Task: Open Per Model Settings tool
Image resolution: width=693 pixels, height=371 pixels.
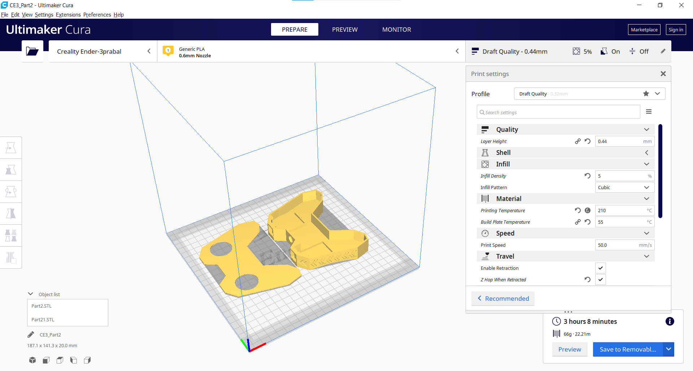Action: pyautogui.click(x=11, y=236)
